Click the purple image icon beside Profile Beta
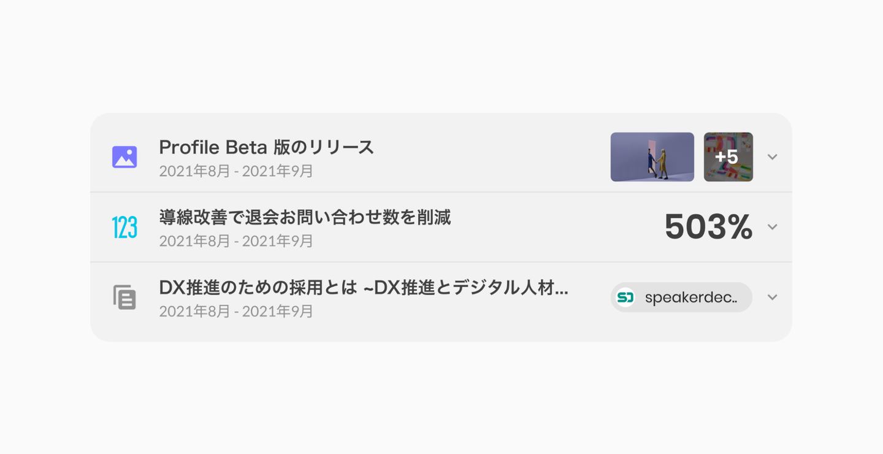883x454 pixels. click(x=124, y=157)
